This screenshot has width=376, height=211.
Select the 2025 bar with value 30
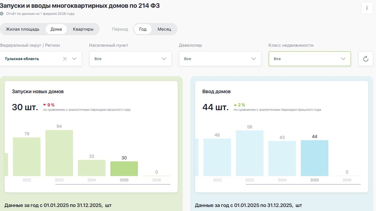coord(124,169)
